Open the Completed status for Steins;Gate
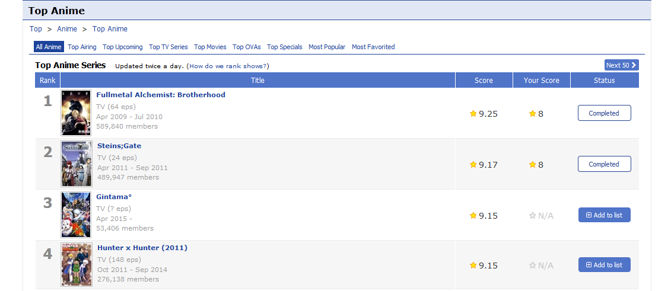671x291 pixels. point(604,164)
